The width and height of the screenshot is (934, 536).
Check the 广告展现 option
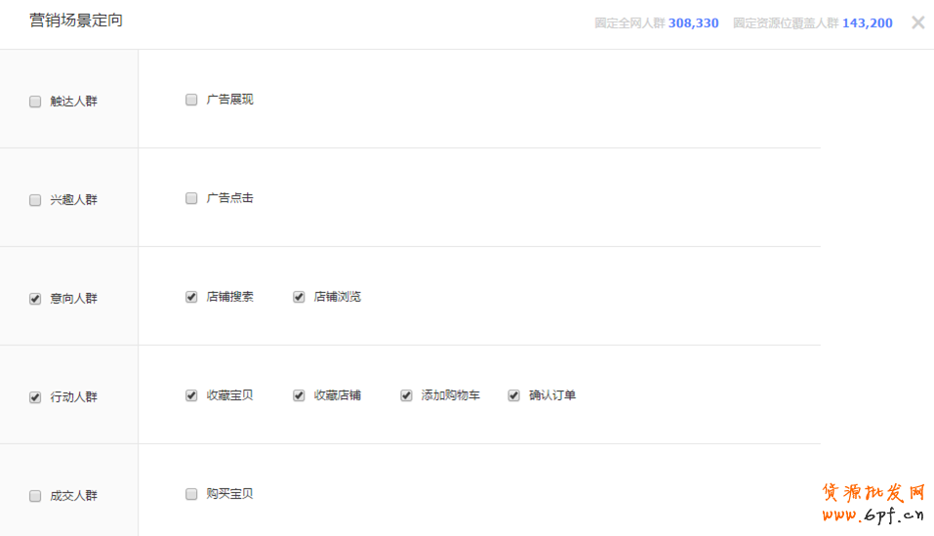(191, 100)
